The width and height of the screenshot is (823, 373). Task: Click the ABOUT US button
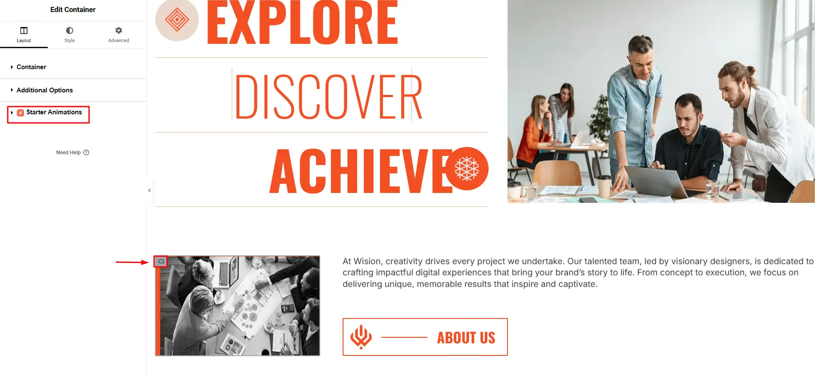(425, 337)
